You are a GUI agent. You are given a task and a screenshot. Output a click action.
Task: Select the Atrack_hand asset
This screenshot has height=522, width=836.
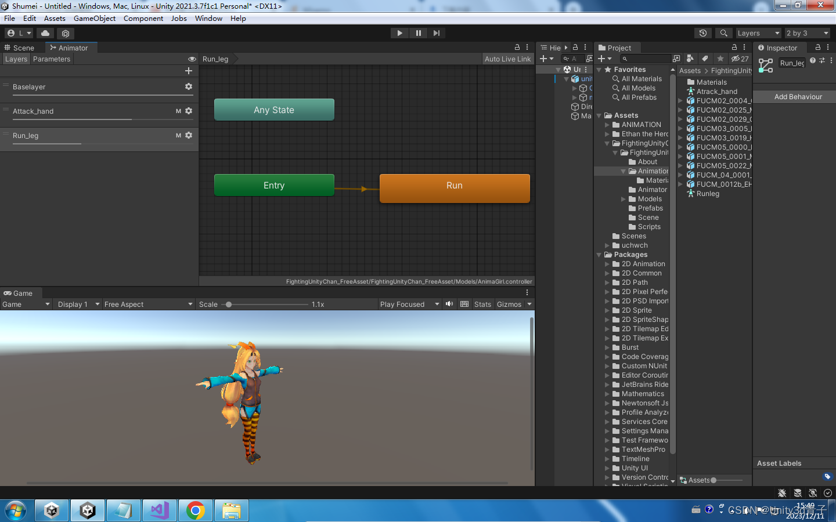pyautogui.click(x=712, y=92)
